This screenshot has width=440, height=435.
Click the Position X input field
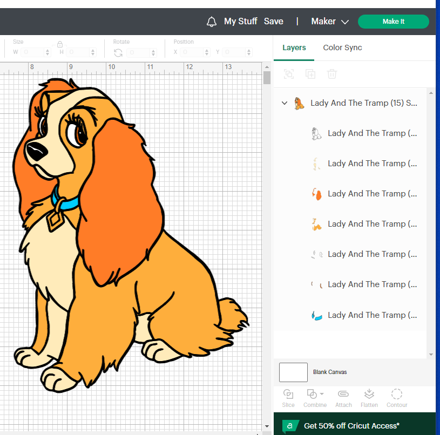pos(193,52)
